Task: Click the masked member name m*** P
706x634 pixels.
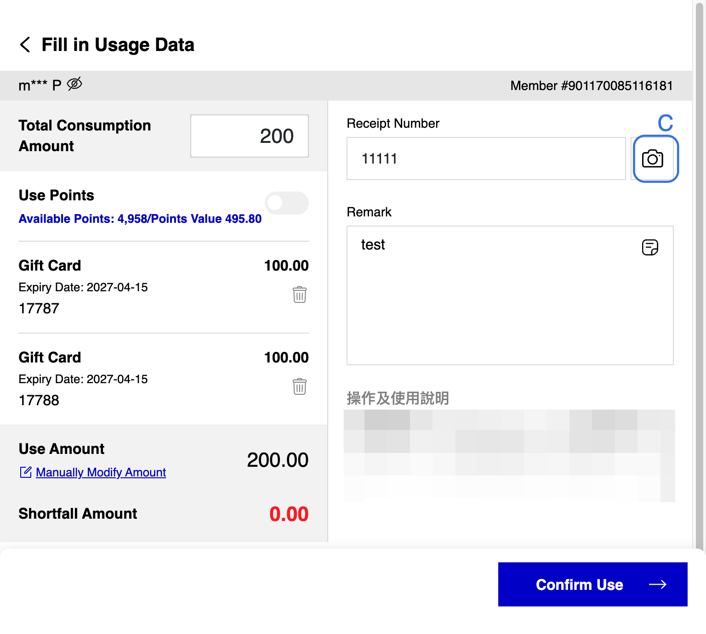Action: coord(40,85)
